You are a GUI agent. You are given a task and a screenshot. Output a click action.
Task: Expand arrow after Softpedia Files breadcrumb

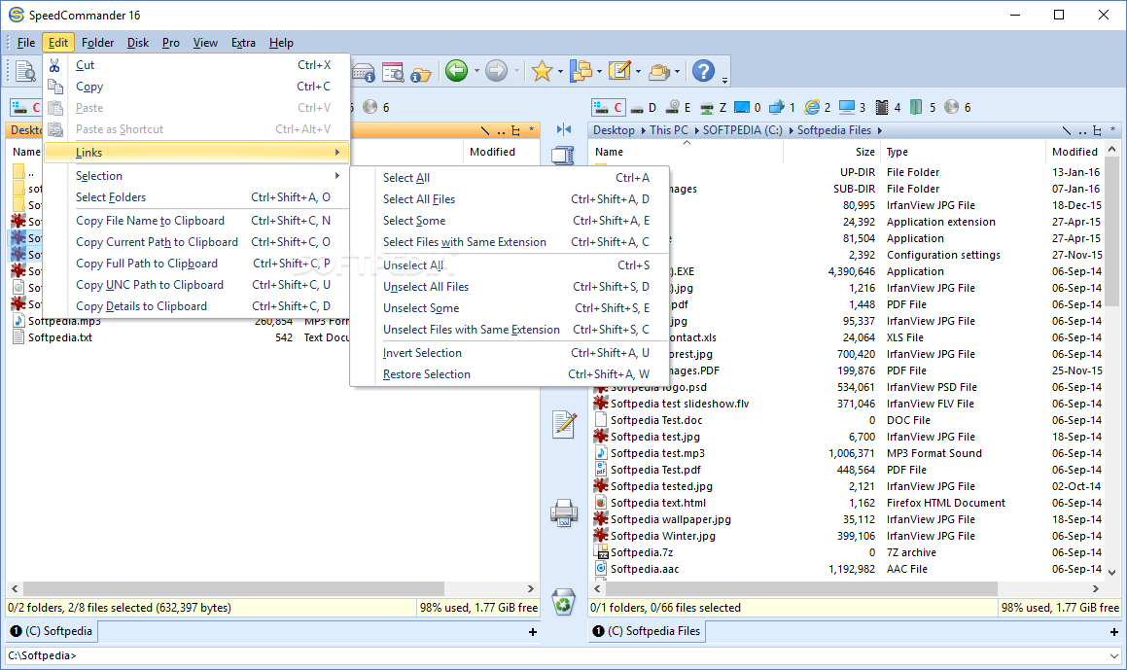pos(879,131)
